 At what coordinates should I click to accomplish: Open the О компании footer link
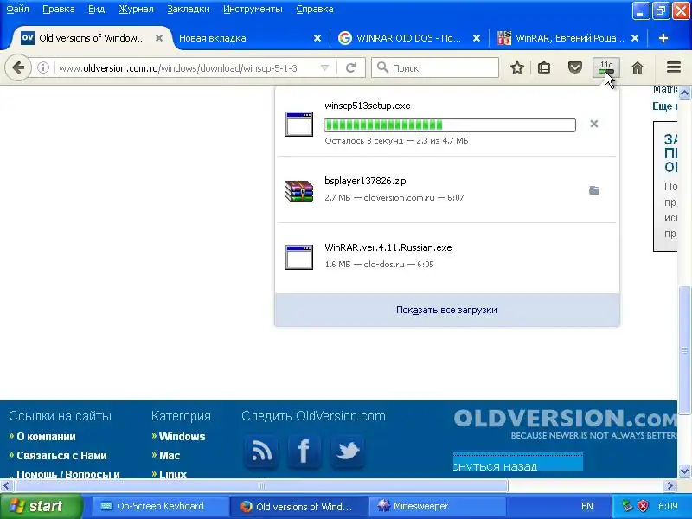click(46, 437)
